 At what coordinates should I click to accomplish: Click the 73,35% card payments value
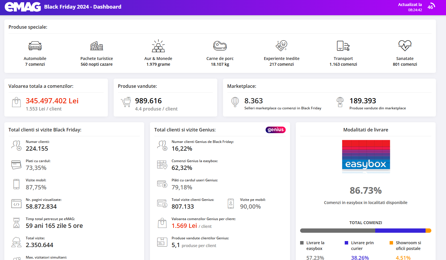36,168
